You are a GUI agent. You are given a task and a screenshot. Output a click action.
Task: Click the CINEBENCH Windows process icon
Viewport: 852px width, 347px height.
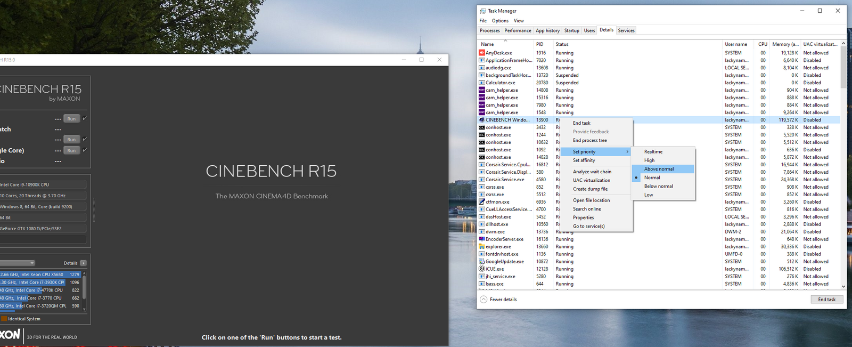pyautogui.click(x=482, y=120)
